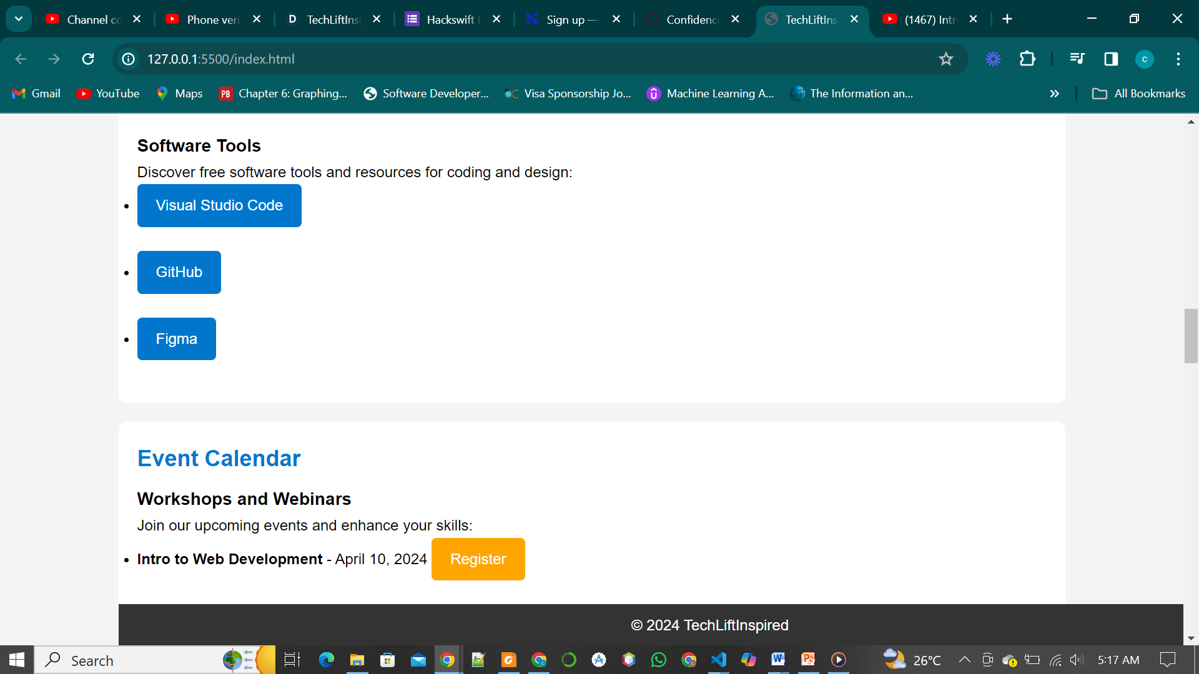Viewport: 1199px width, 674px height.
Task: Toggle the browser side panel
Action: [1111, 59]
